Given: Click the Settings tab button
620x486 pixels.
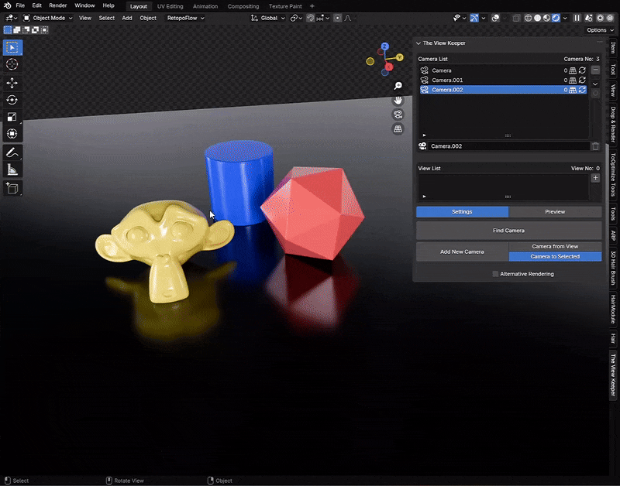Looking at the screenshot, I should (462, 211).
